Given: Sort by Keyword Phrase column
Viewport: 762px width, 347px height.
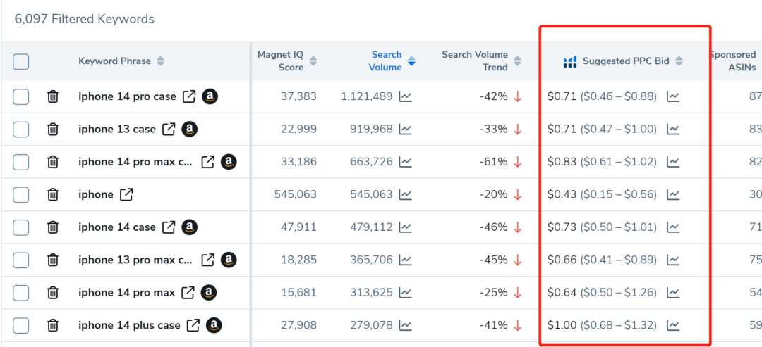Looking at the screenshot, I should [160, 61].
